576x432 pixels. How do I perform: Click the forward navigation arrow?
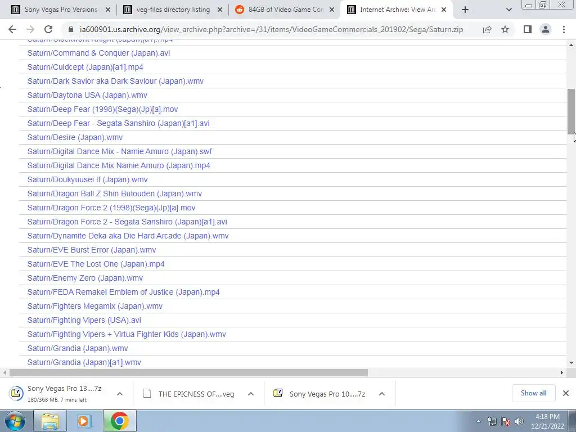tap(30, 29)
